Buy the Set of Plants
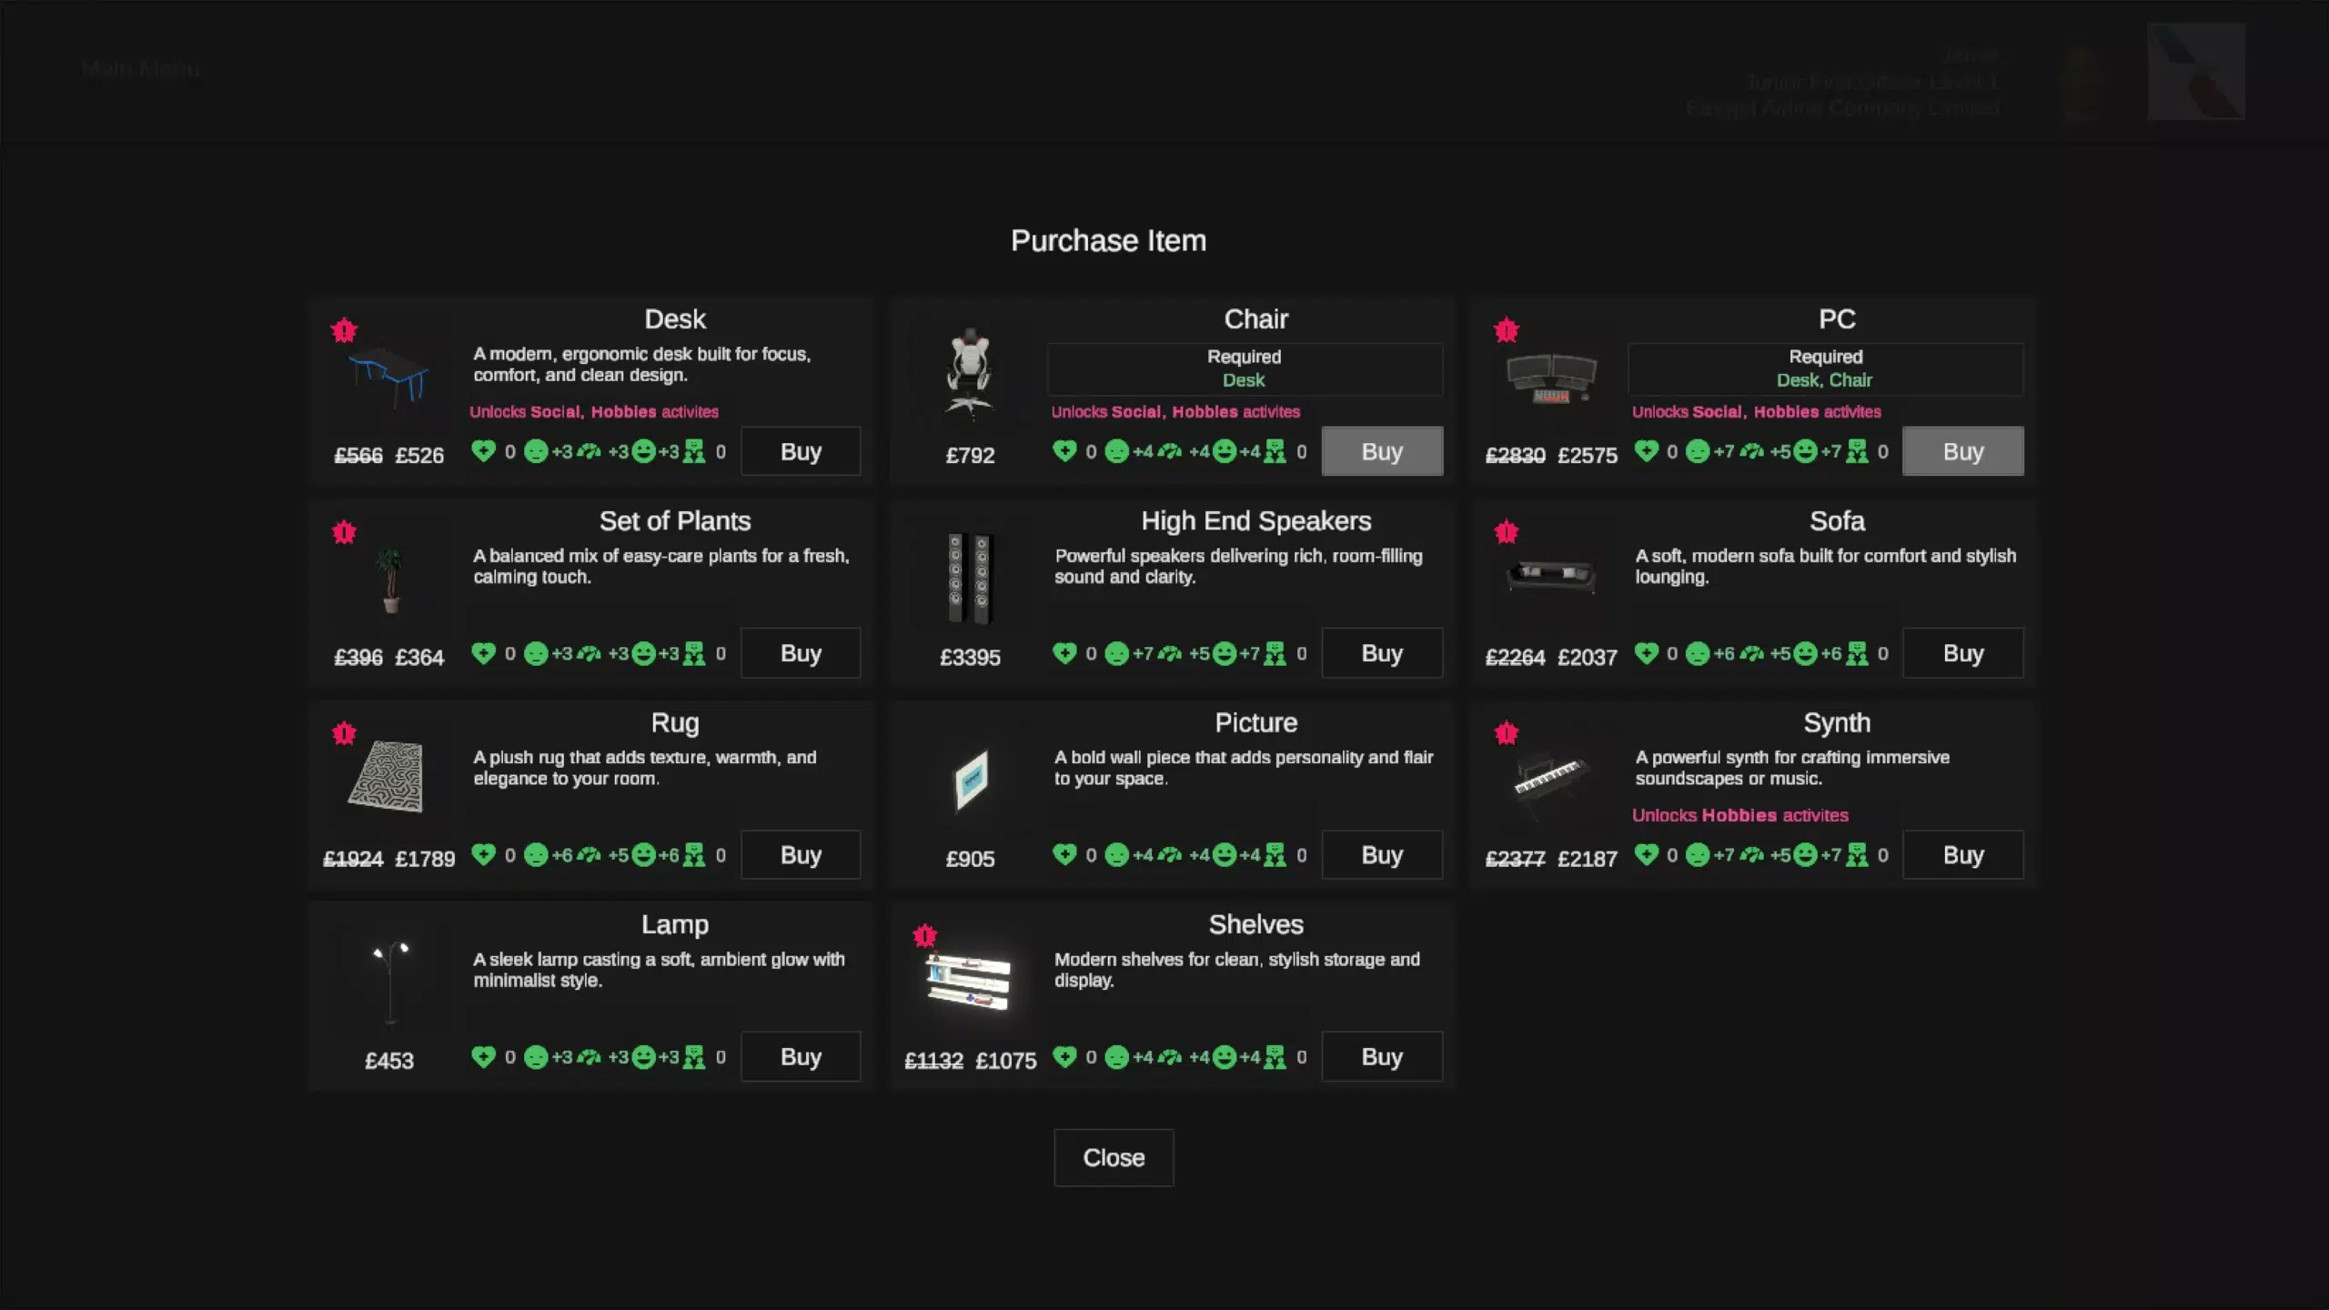The height and width of the screenshot is (1310, 2329). click(x=801, y=653)
